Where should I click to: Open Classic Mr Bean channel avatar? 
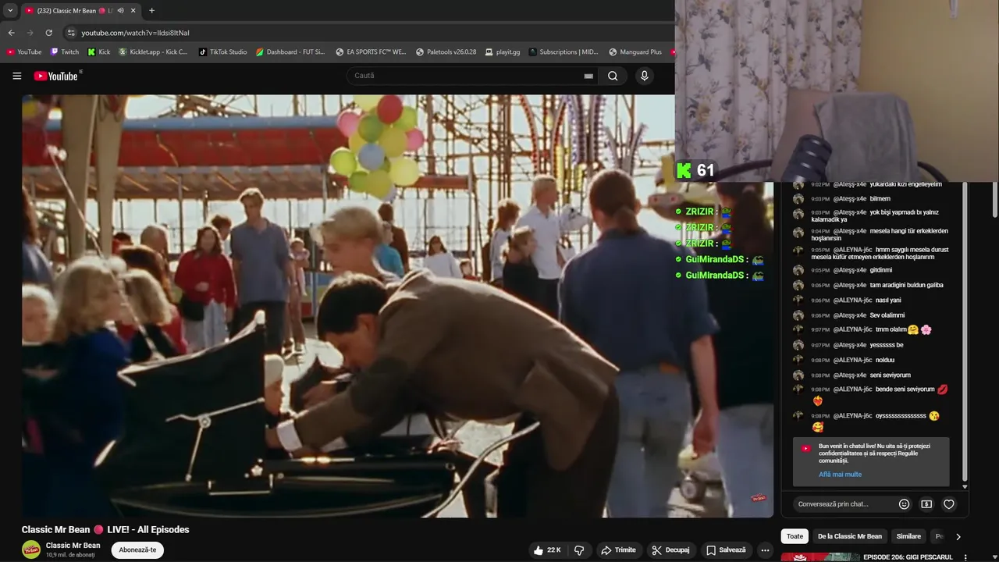point(31,550)
